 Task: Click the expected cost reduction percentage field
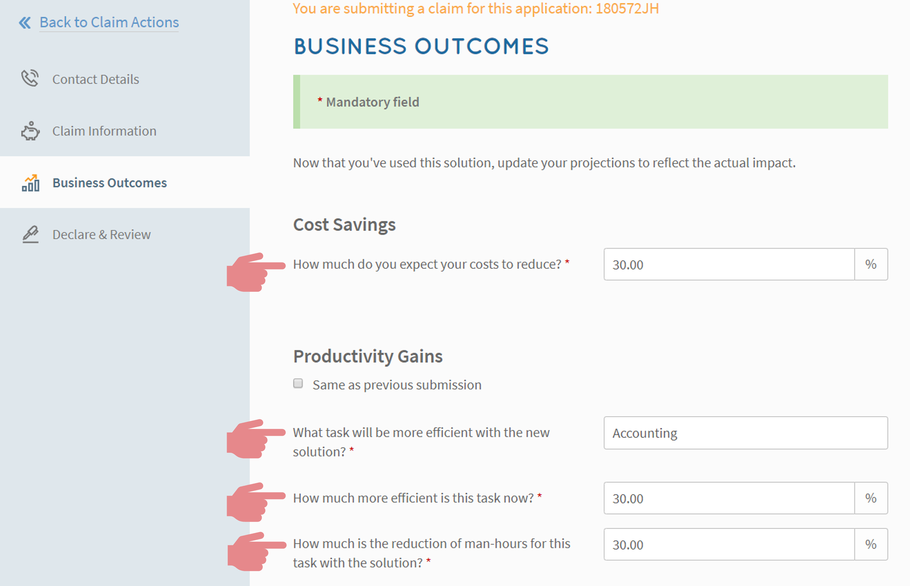(x=728, y=264)
